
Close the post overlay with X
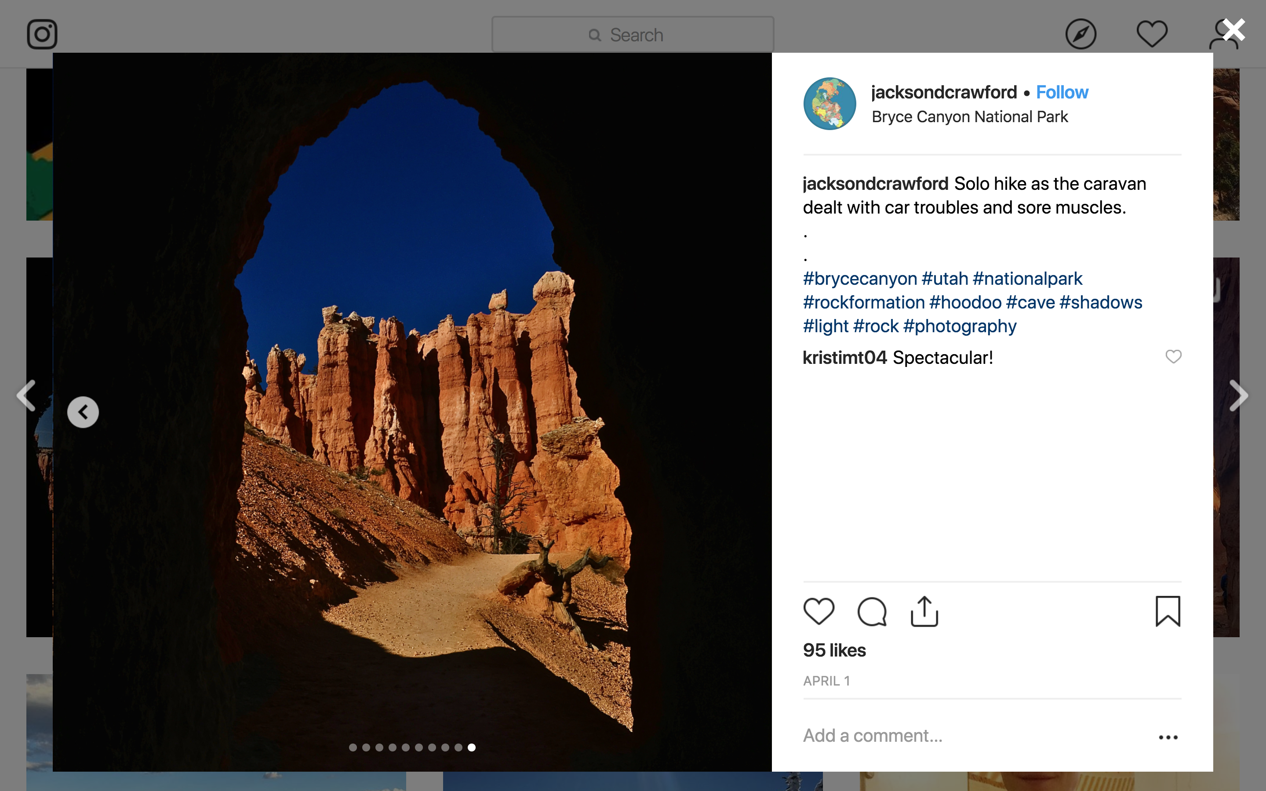point(1233,30)
